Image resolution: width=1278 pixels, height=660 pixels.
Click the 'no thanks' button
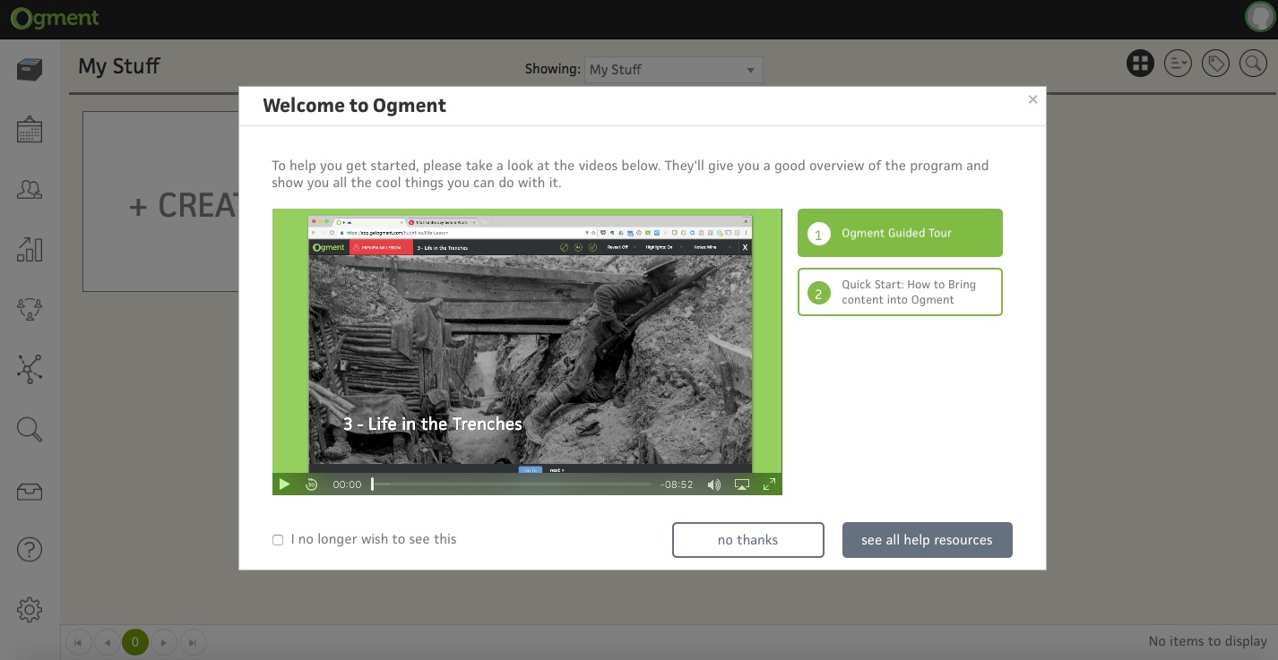[748, 540]
